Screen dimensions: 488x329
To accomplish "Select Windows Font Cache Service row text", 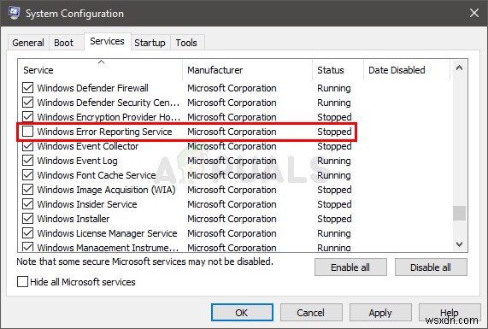I will (x=97, y=175).
